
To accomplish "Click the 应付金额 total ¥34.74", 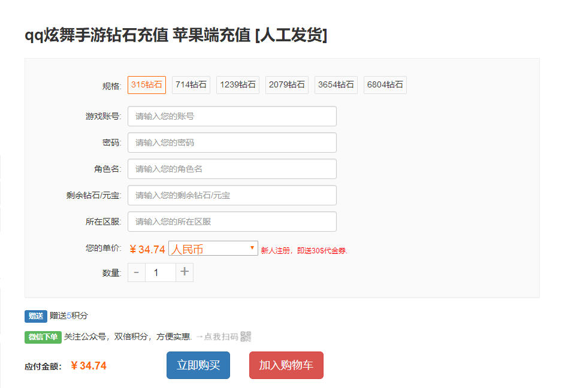I will click(x=88, y=366).
